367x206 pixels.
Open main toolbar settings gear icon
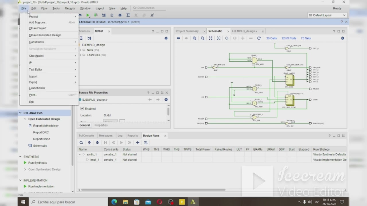(120, 15)
